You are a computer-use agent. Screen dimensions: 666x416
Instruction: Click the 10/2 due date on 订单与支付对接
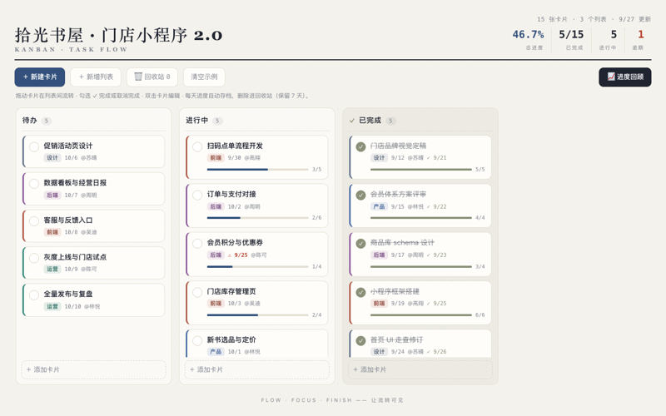tap(234, 206)
